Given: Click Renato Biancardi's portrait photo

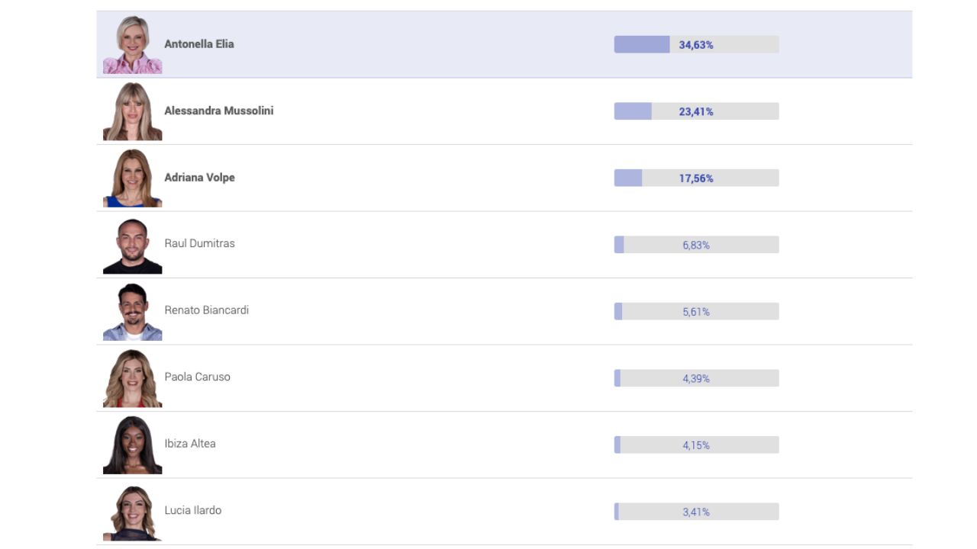Looking at the screenshot, I should [133, 311].
